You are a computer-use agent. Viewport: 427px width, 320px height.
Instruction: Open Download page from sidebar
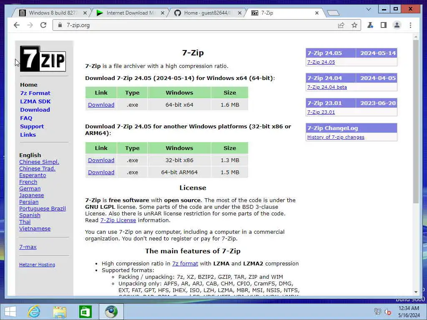[x=35, y=110]
